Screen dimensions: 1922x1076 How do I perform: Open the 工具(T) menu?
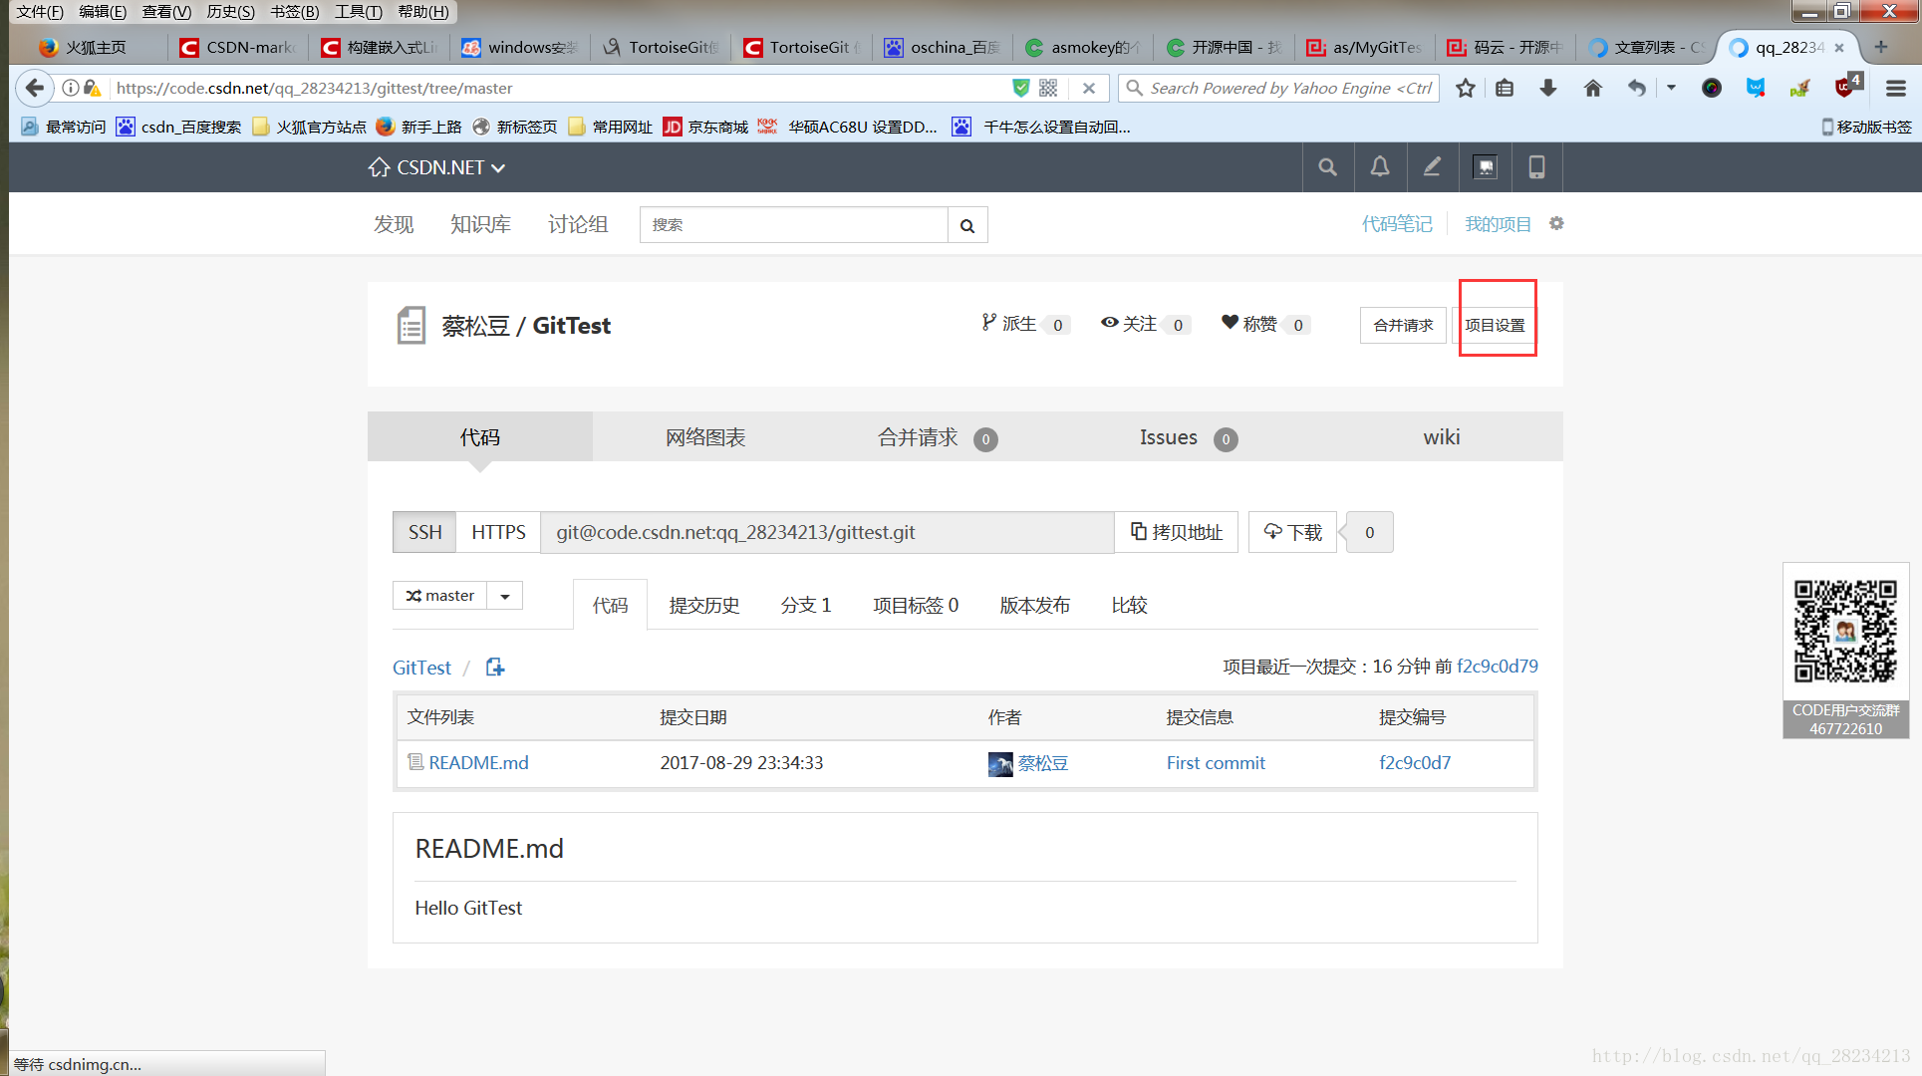[358, 11]
